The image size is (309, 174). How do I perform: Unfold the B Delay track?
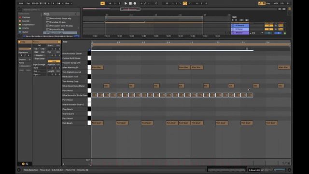[233, 29]
